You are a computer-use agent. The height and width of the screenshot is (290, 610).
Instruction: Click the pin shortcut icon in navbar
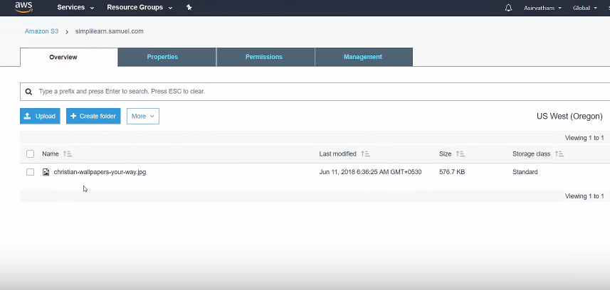pyautogui.click(x=189, y=8)
